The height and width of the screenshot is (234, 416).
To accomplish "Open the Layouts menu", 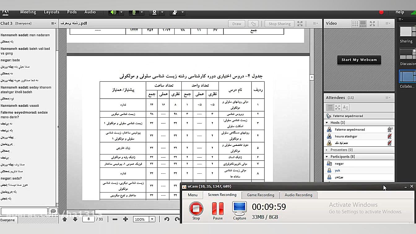I will click(x=51, y=12).
